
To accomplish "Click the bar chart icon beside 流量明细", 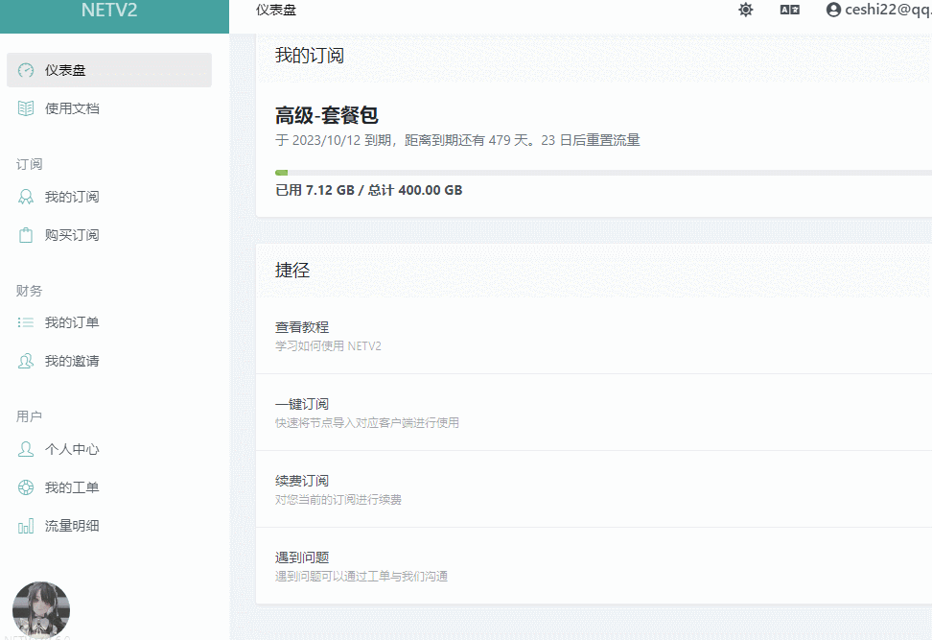I will coord(26,526).
